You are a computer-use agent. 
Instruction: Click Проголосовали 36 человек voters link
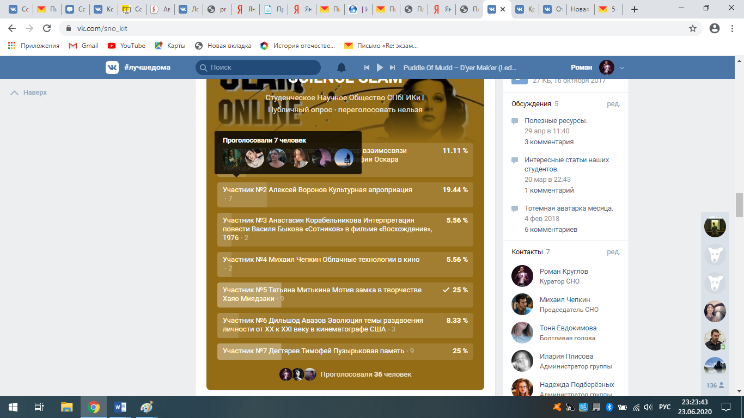365,374
